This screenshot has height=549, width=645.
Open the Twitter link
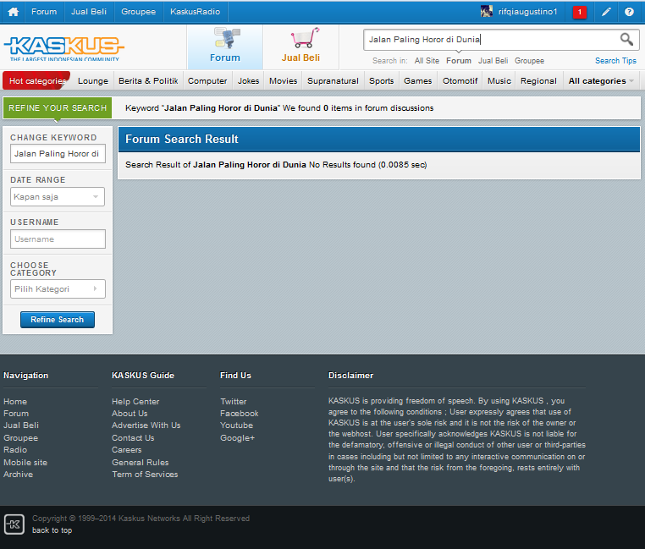(234, 401)
